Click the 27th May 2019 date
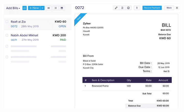 30,40
